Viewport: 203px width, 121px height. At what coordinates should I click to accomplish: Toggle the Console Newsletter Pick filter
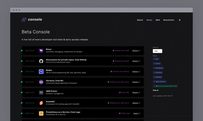[165, 86]
